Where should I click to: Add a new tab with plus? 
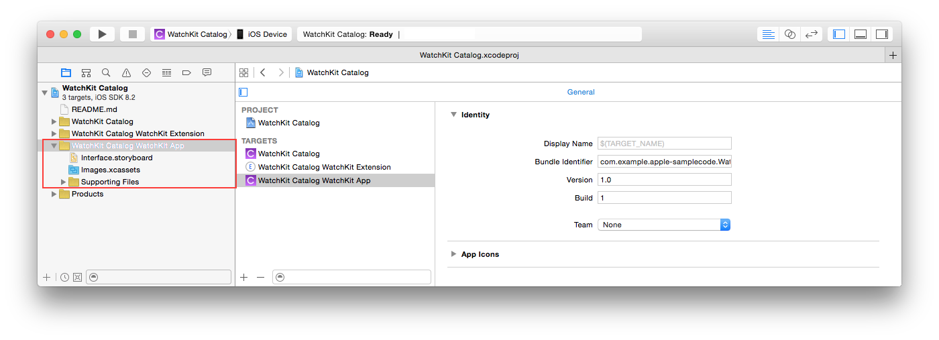[x=893, y=55]
